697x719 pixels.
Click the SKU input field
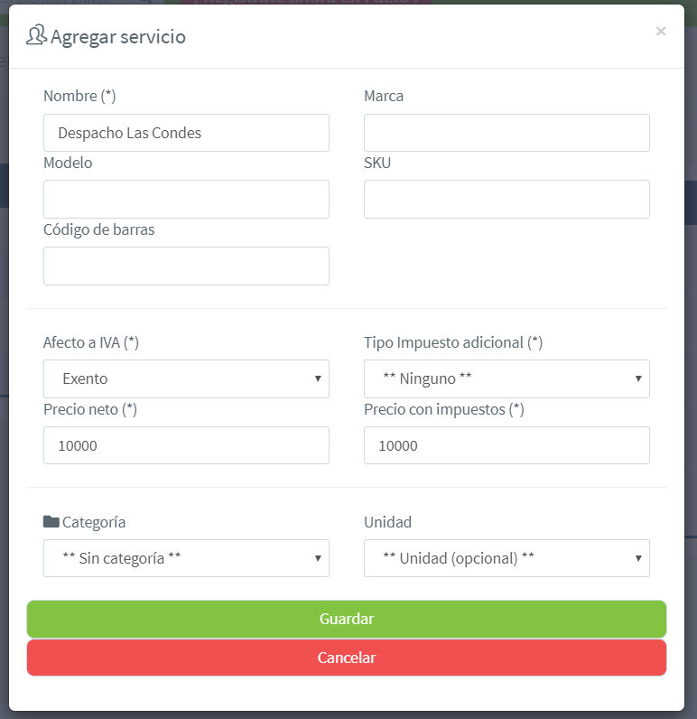[506, 199]
